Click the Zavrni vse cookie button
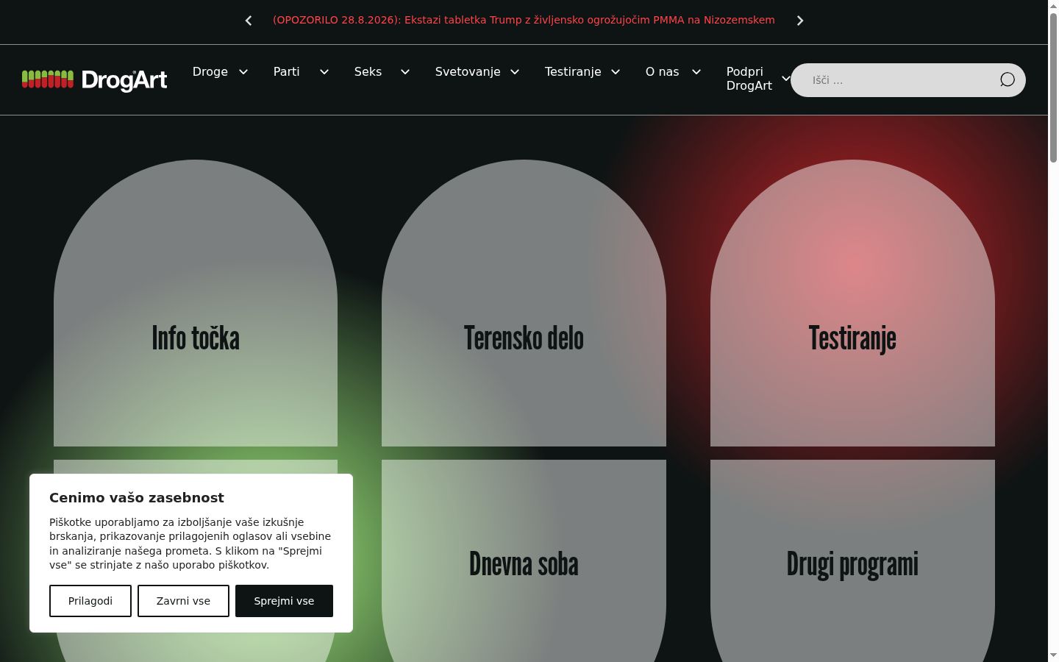The height and width of the screenshot is (662, 1059). 183,601
